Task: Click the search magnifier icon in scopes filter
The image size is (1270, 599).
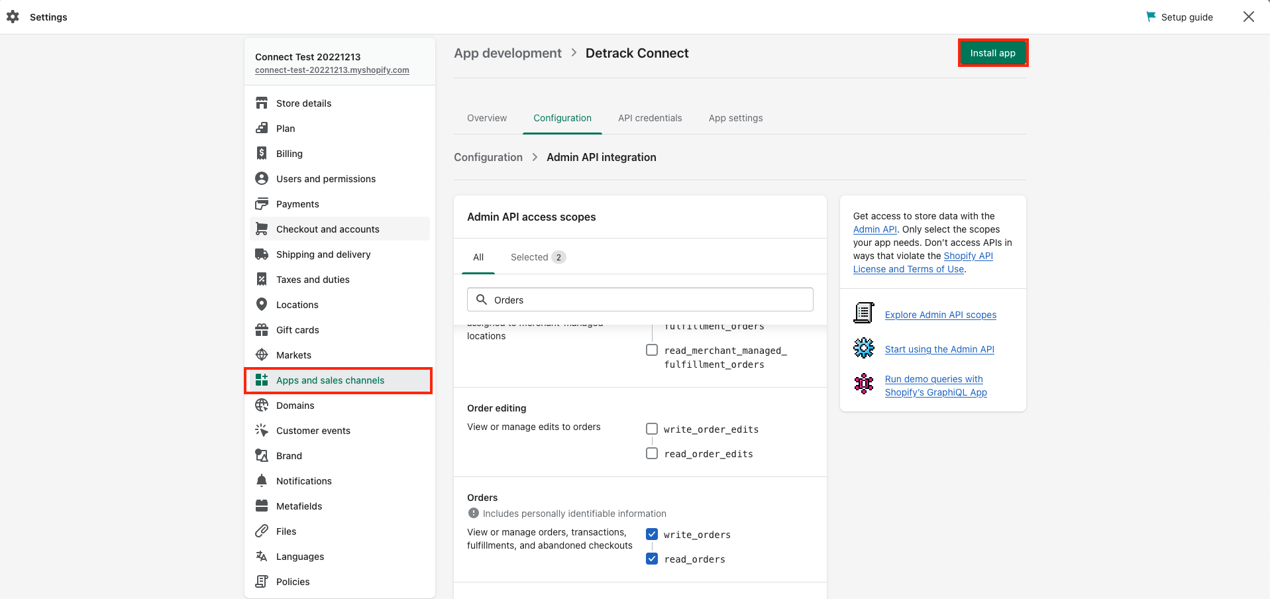Action: [x=482, y=299]
